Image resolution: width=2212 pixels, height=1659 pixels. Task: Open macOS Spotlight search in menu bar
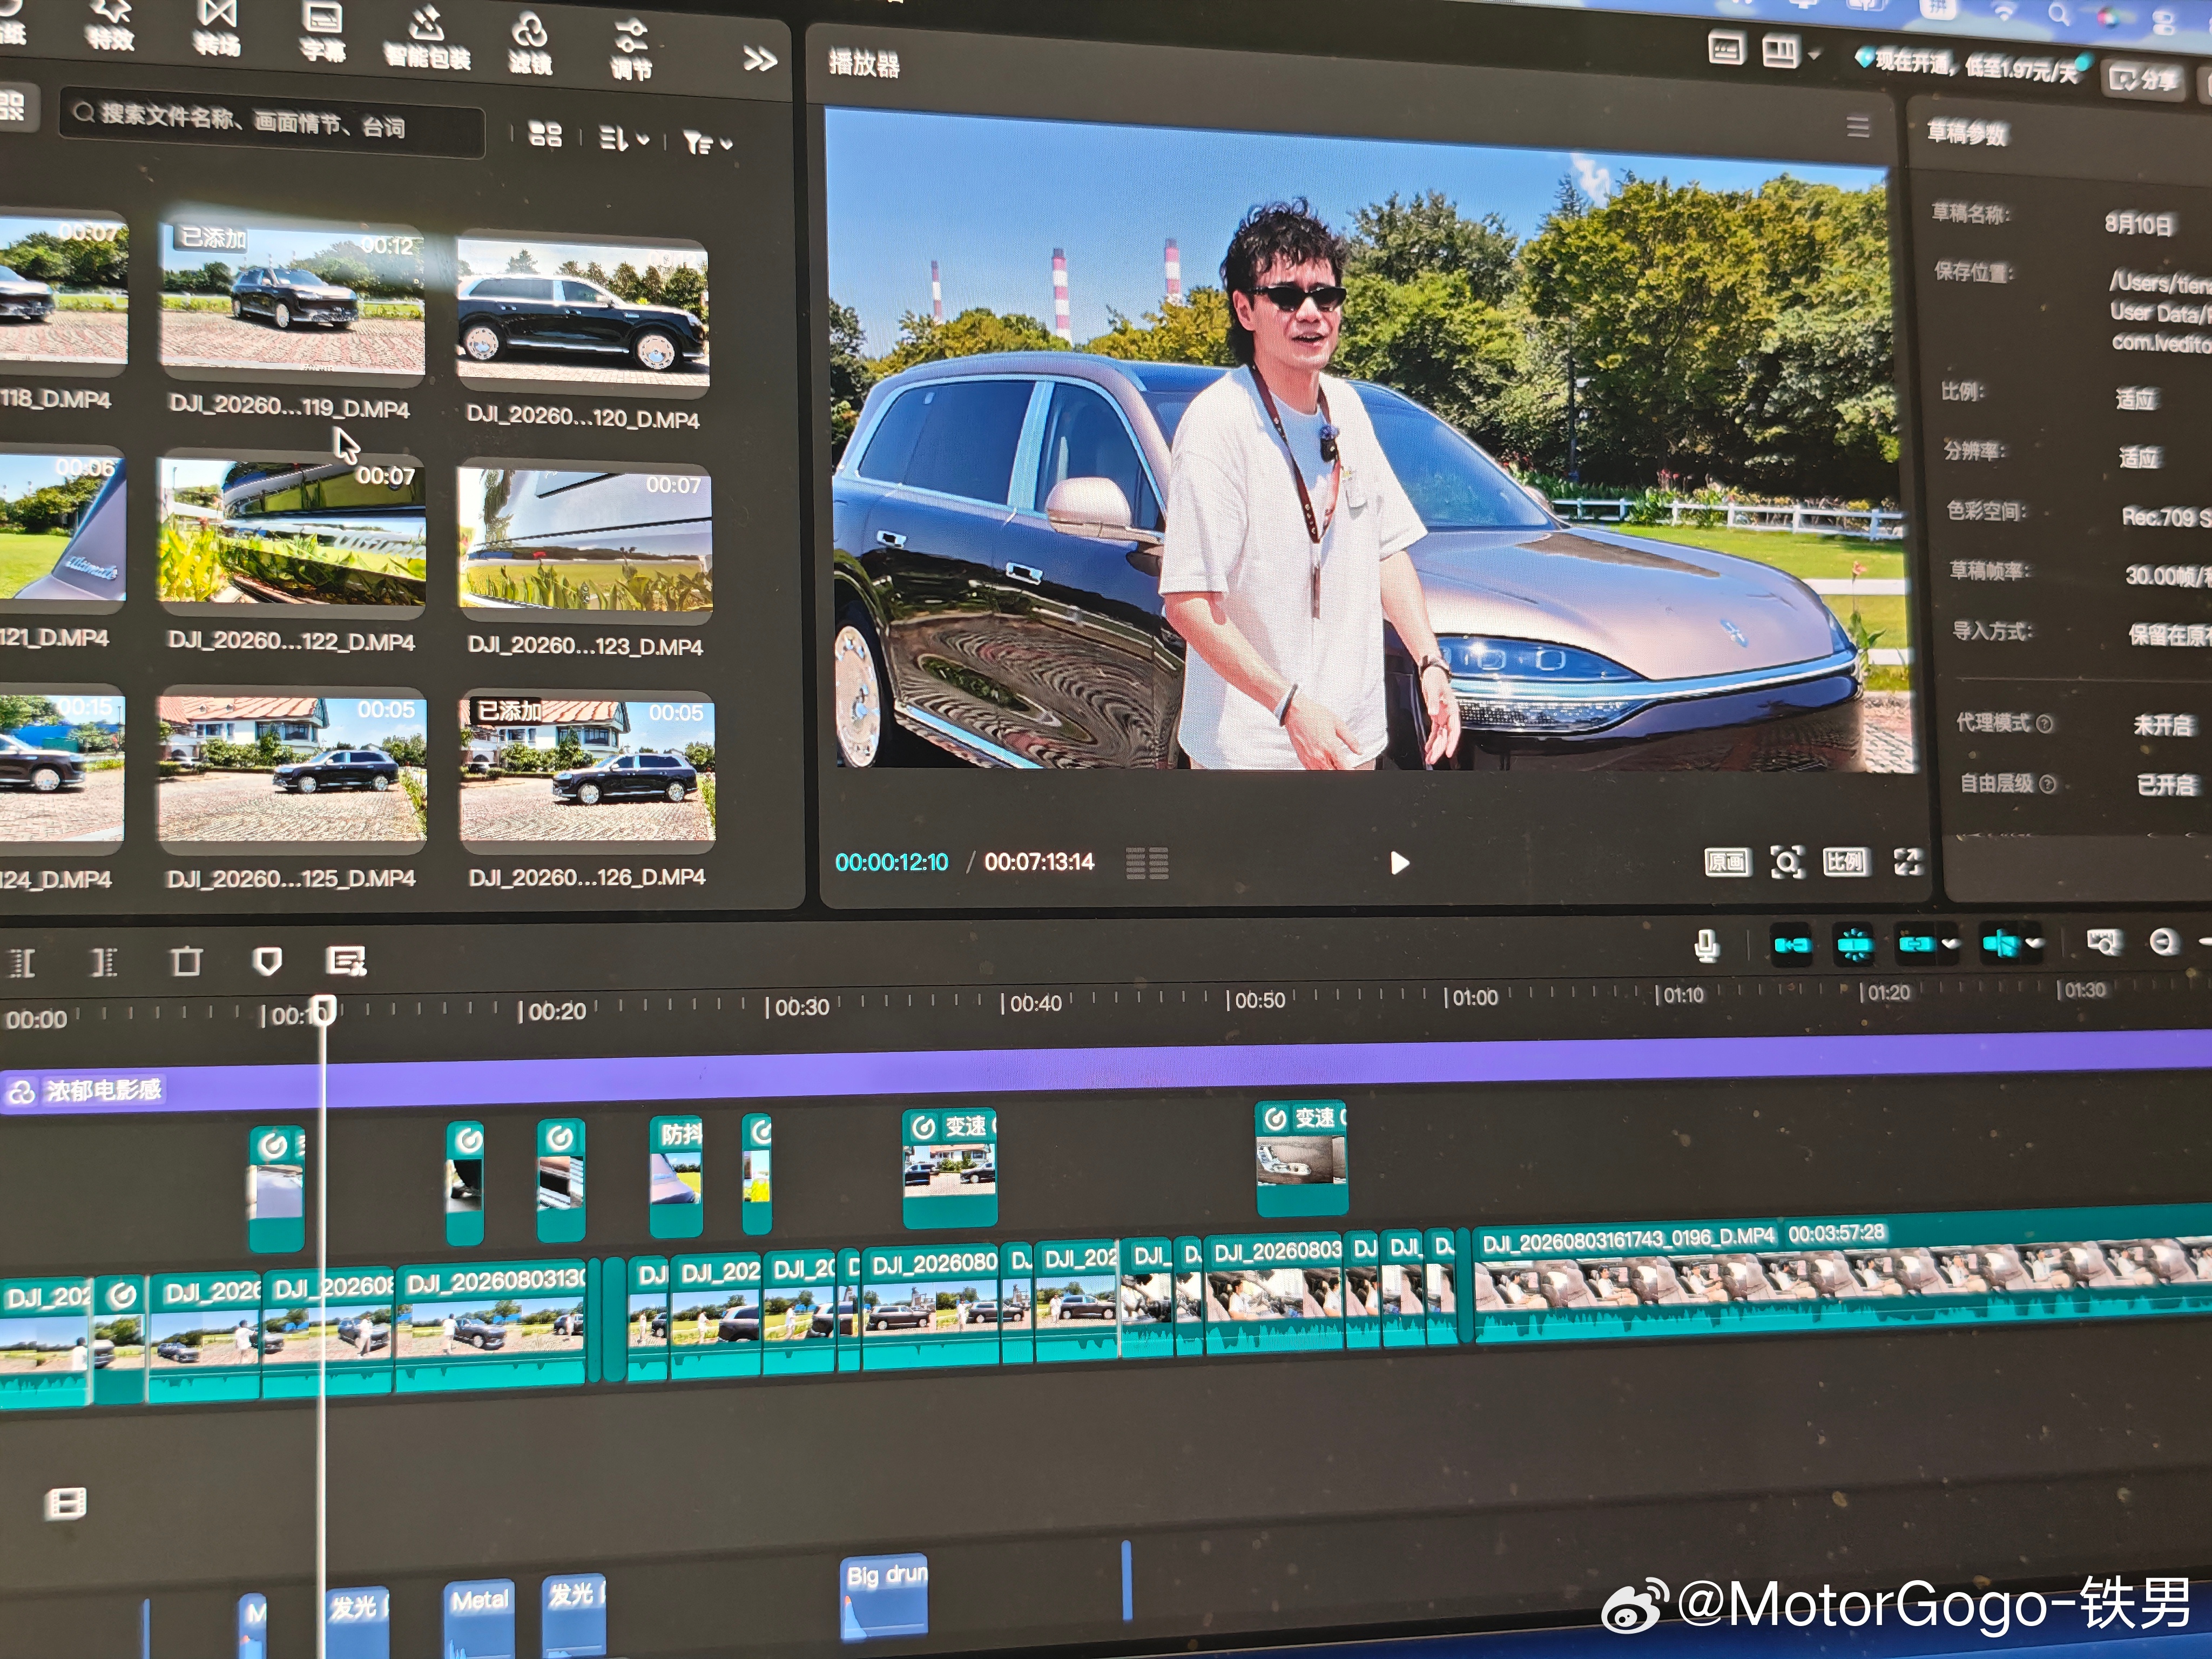(x=2059, y=14)
